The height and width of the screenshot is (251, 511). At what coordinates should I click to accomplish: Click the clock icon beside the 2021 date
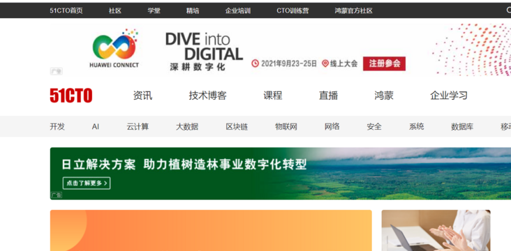[255, 63]
